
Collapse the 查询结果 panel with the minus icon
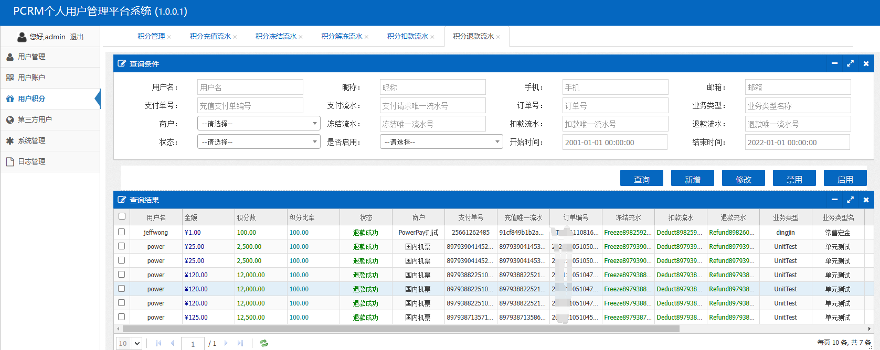point(834,200)
